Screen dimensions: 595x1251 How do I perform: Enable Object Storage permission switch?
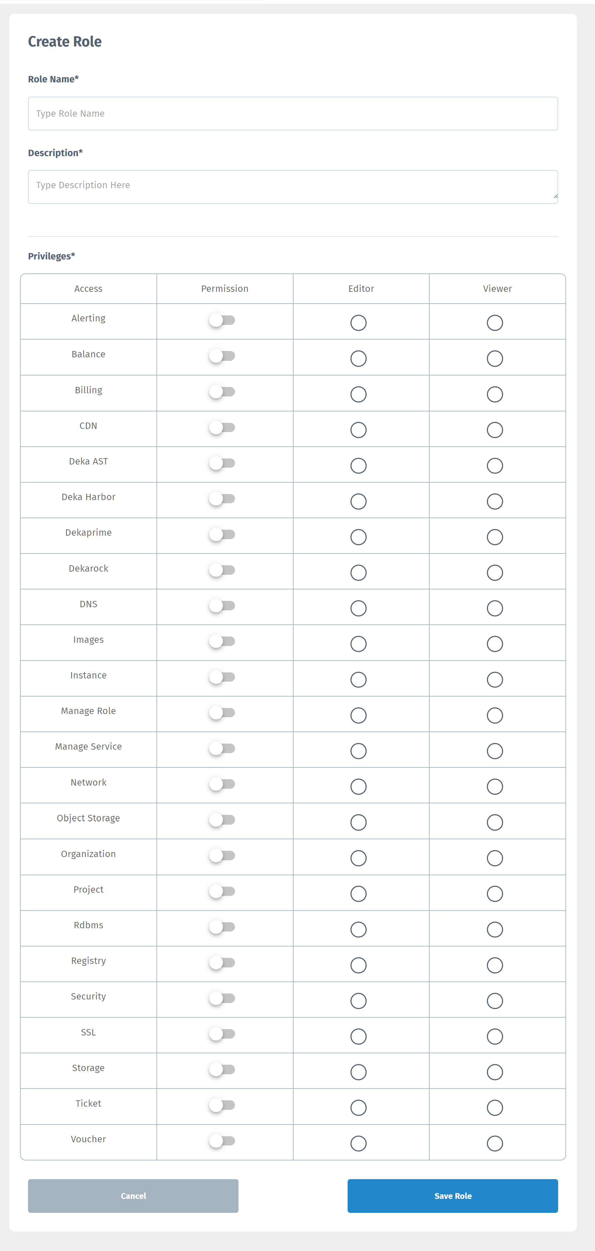[222, 820]
